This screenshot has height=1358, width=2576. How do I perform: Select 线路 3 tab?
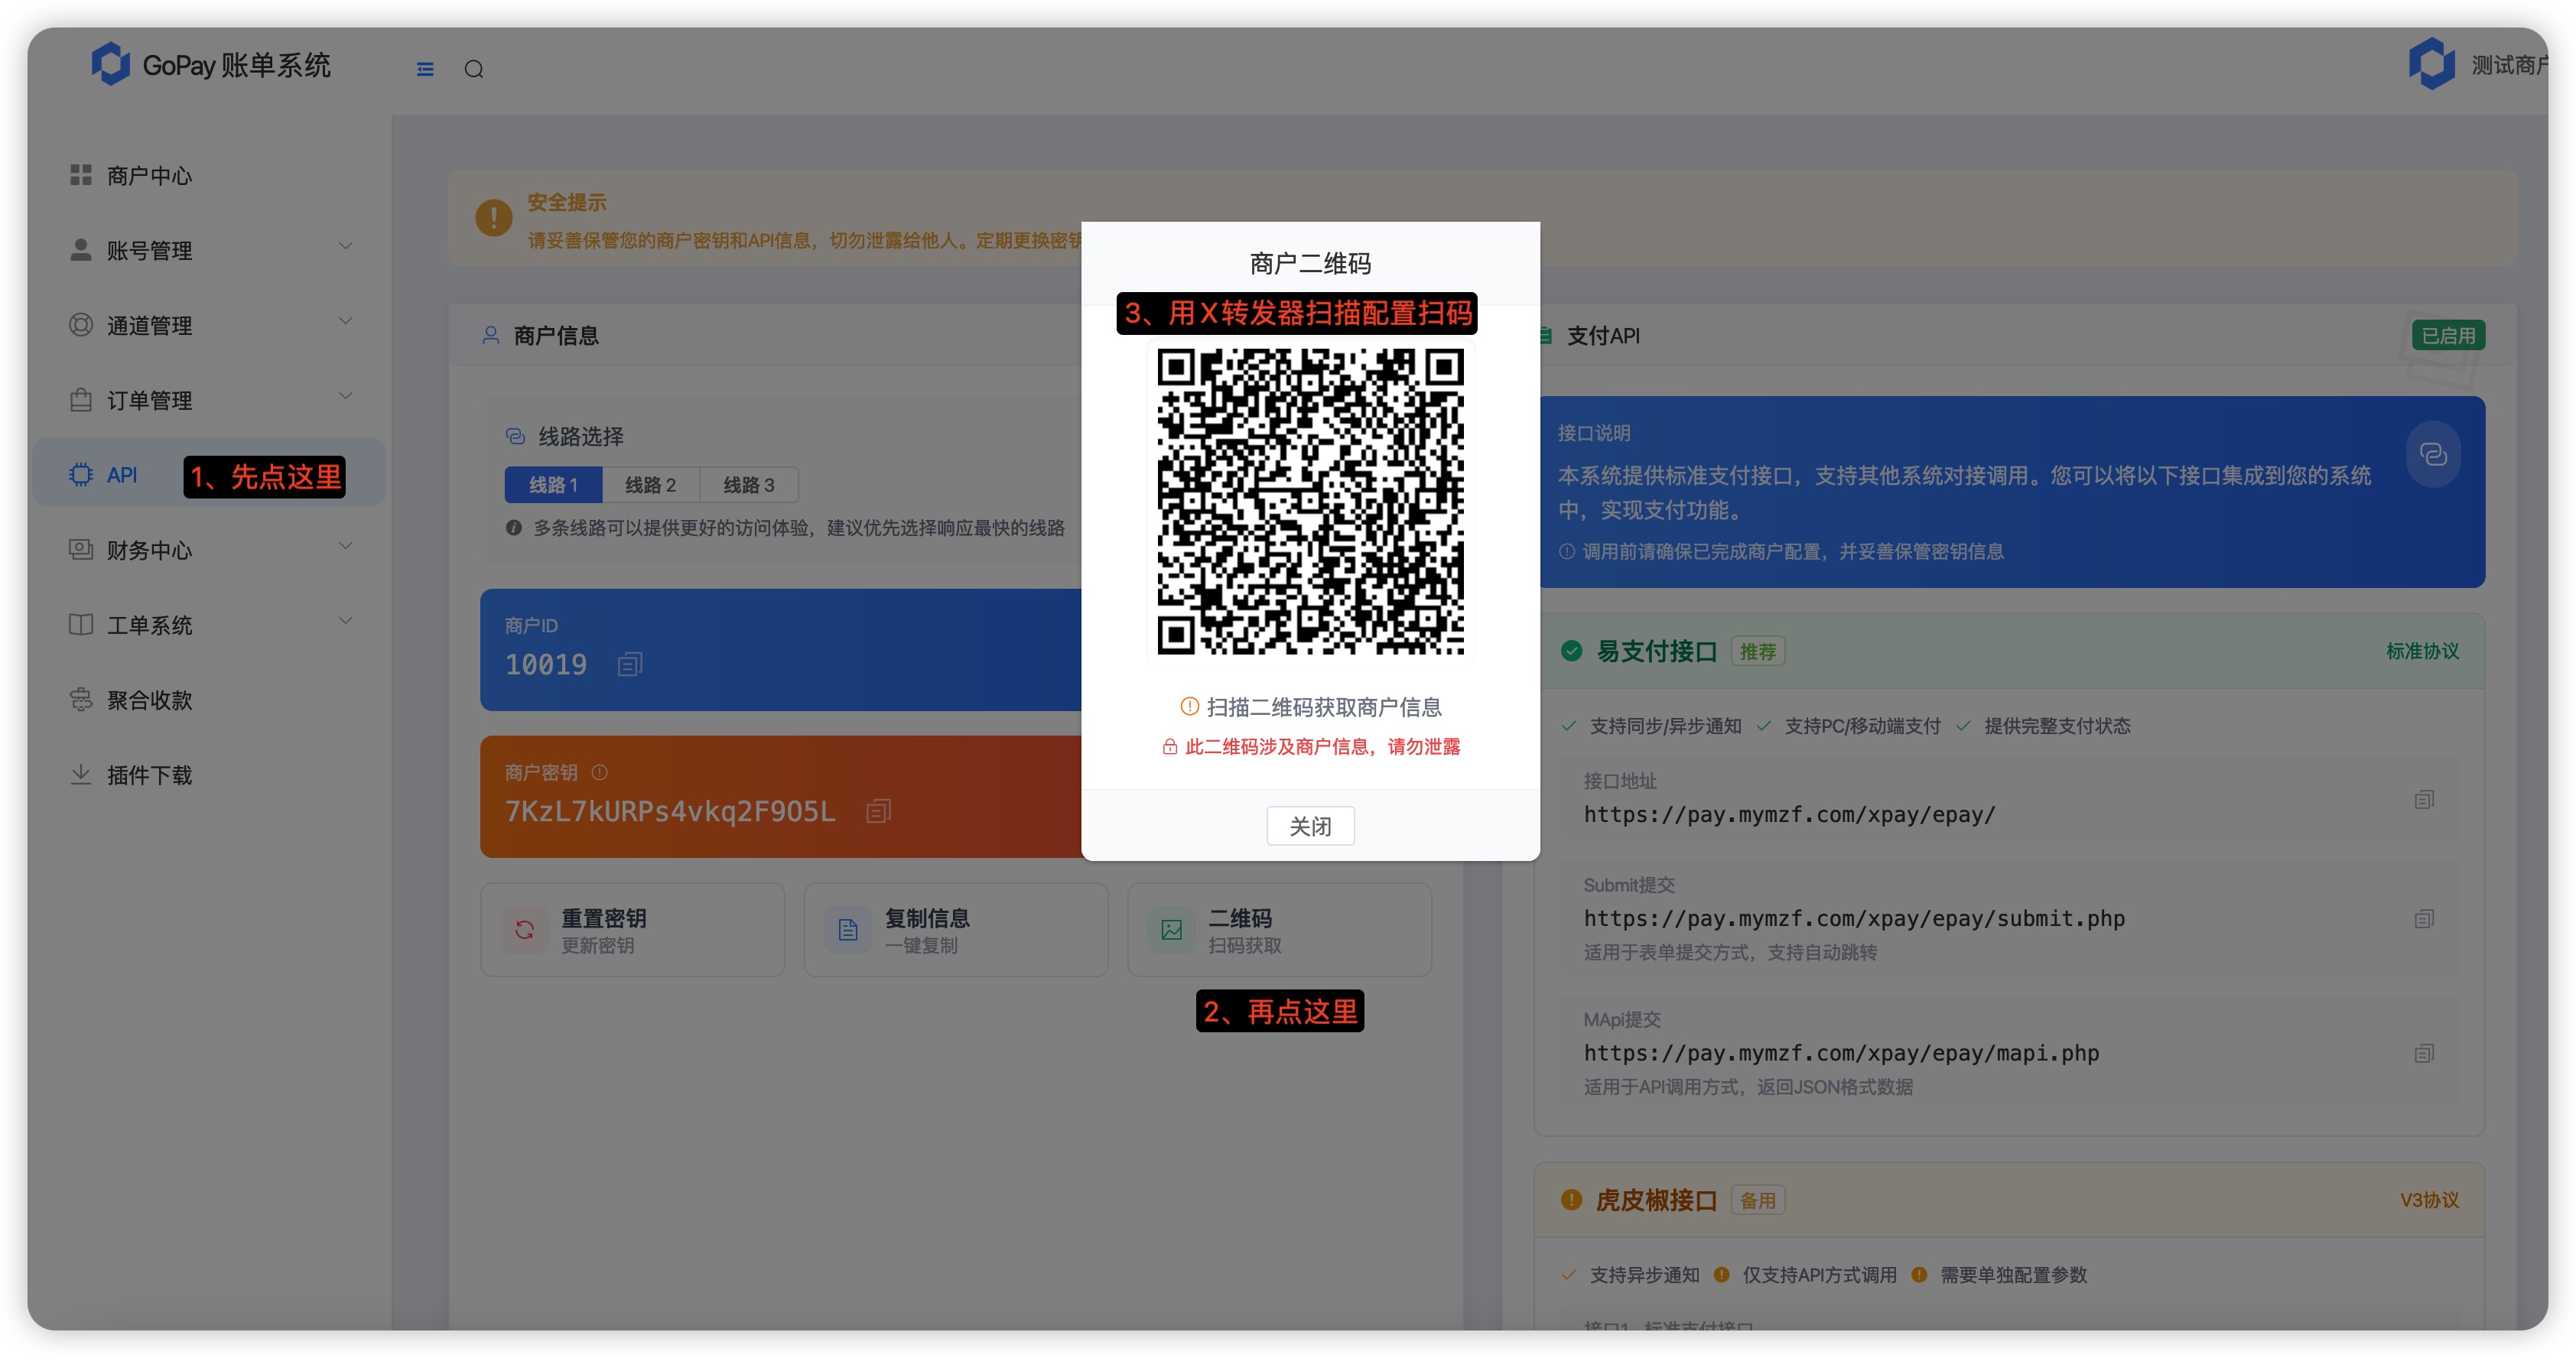(749, 485)
